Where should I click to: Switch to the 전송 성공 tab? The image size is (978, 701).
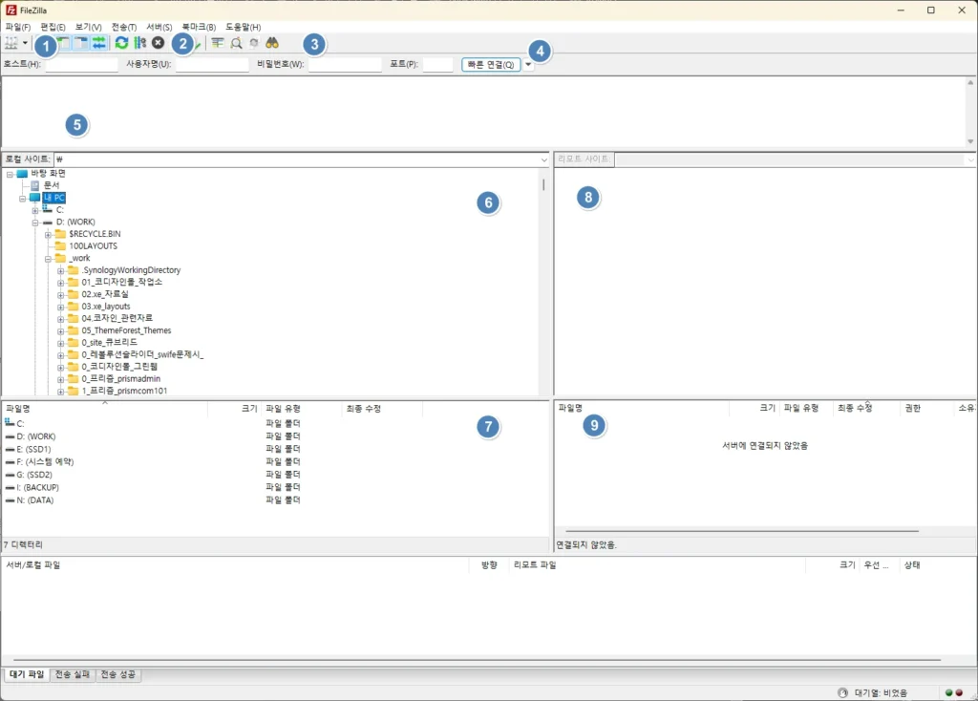tap(117, 674)
